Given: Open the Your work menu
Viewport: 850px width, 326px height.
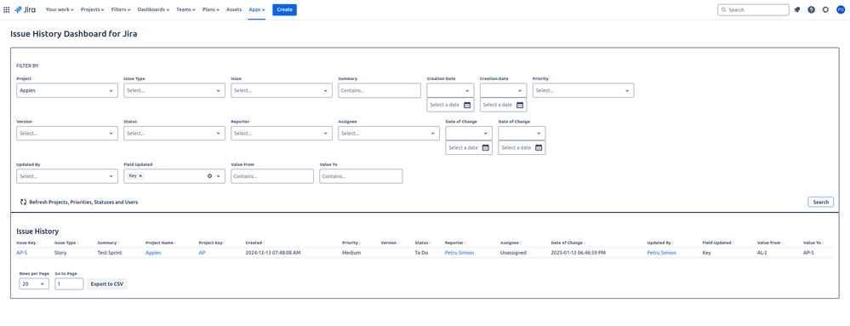Looking at the screenshot, I should (60, 9).
